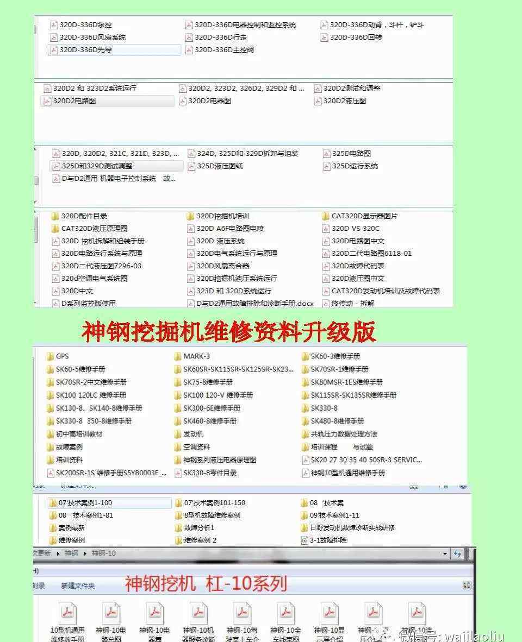
Task: Click the folder name 故障分析1
Action: coord(199,528)
